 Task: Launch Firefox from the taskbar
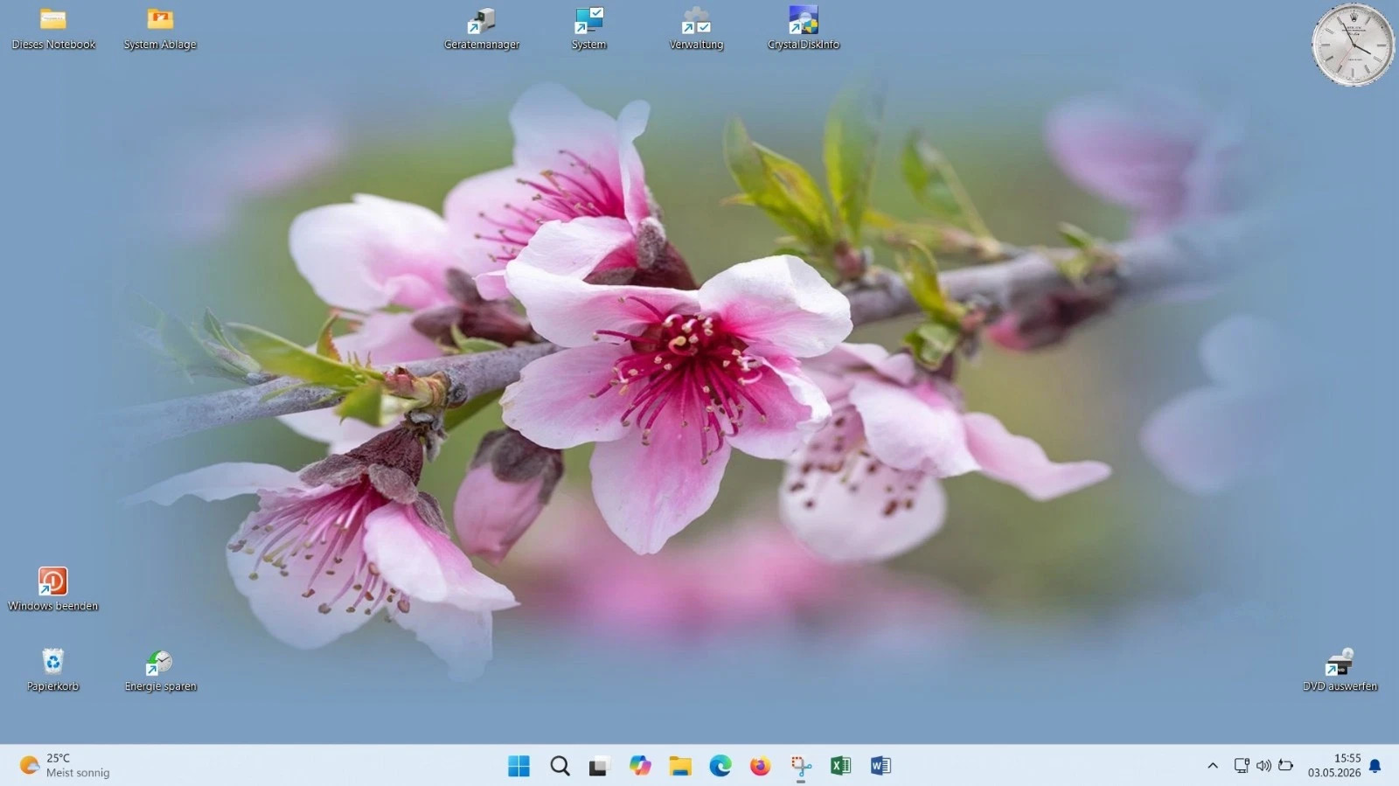(x=761, y=766)
